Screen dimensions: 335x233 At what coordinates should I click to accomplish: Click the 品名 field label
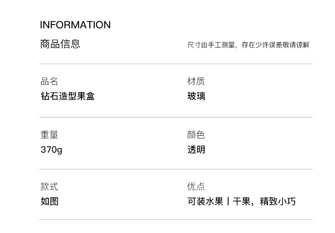point(49,81)
